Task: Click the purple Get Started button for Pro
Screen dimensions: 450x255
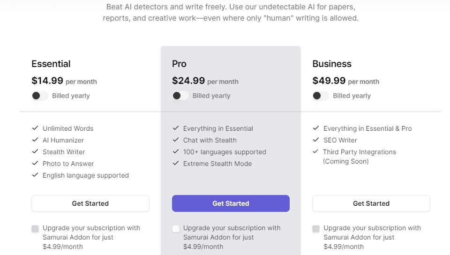Action: pos(231,203)
